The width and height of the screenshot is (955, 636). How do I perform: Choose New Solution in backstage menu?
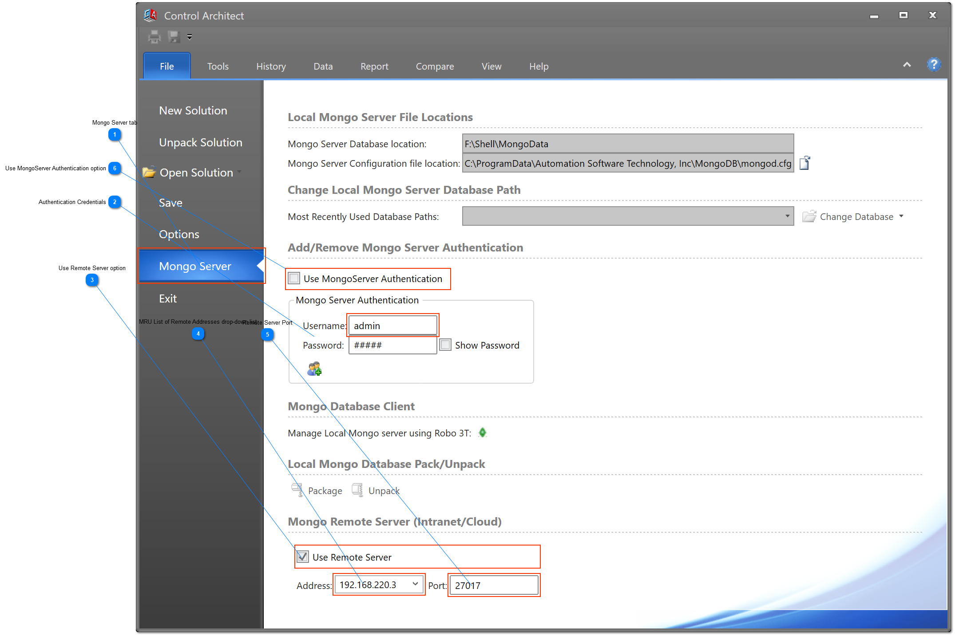(x=193, y=110)
